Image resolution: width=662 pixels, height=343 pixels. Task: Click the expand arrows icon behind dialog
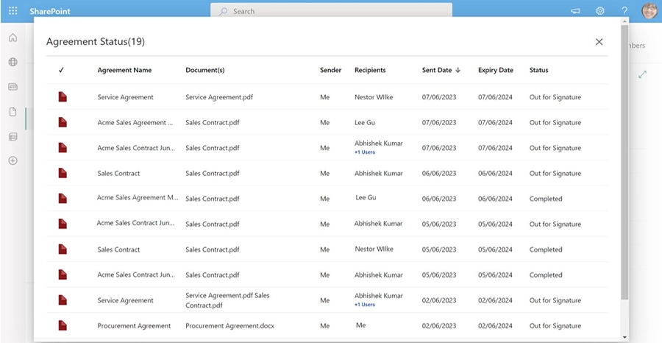643,74
